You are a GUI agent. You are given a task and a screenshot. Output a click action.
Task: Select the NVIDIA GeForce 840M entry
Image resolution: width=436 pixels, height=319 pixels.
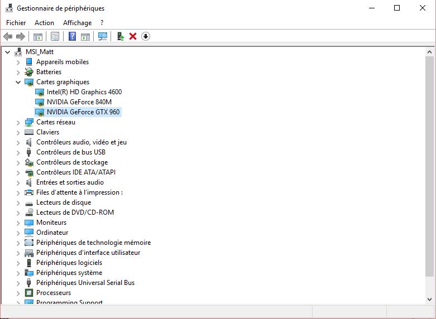click(79, 102)
